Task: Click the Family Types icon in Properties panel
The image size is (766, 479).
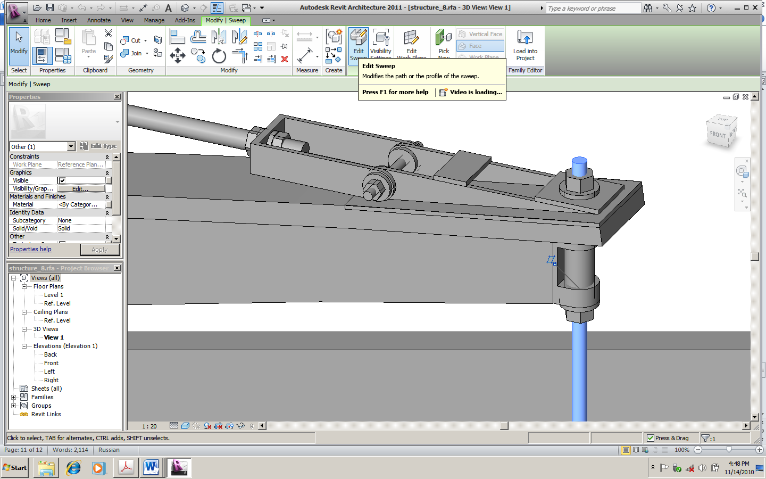Action: point(63,55)
